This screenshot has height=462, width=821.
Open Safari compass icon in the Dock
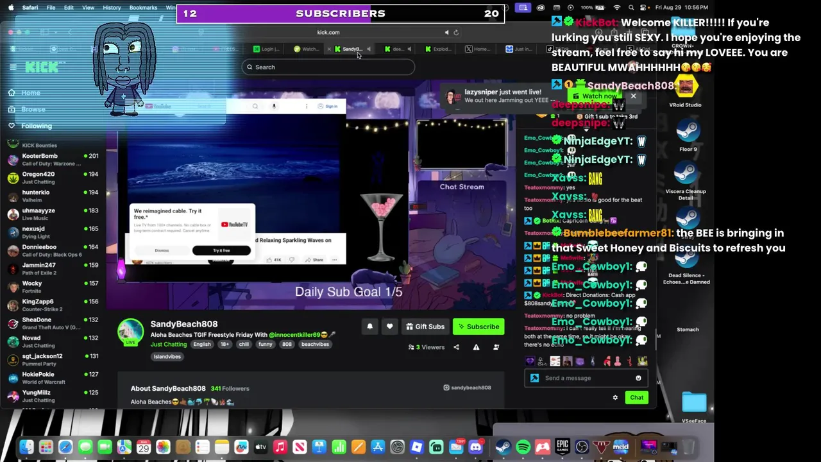coord(65,447)
